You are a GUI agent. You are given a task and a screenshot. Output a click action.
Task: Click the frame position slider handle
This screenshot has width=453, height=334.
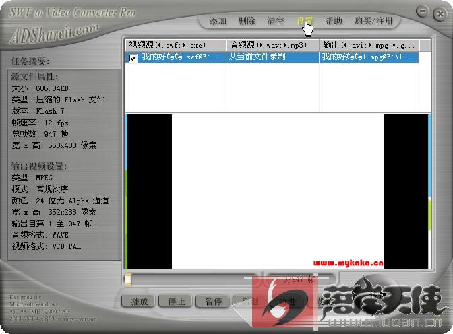128,279
